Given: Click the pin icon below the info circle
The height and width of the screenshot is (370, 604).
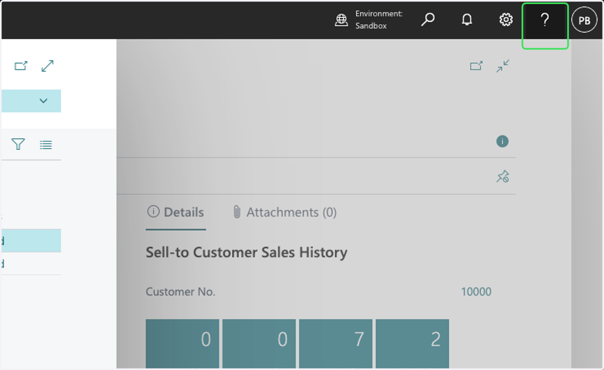Looking at the screenshot, I should point(503,176).
